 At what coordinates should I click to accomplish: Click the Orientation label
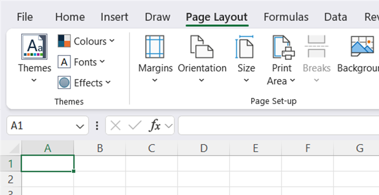click(202, 68)
